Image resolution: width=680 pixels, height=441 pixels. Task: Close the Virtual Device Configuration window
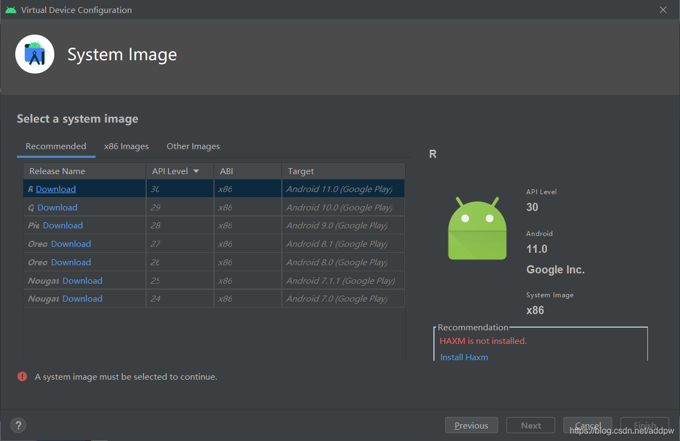click(663, 10)
